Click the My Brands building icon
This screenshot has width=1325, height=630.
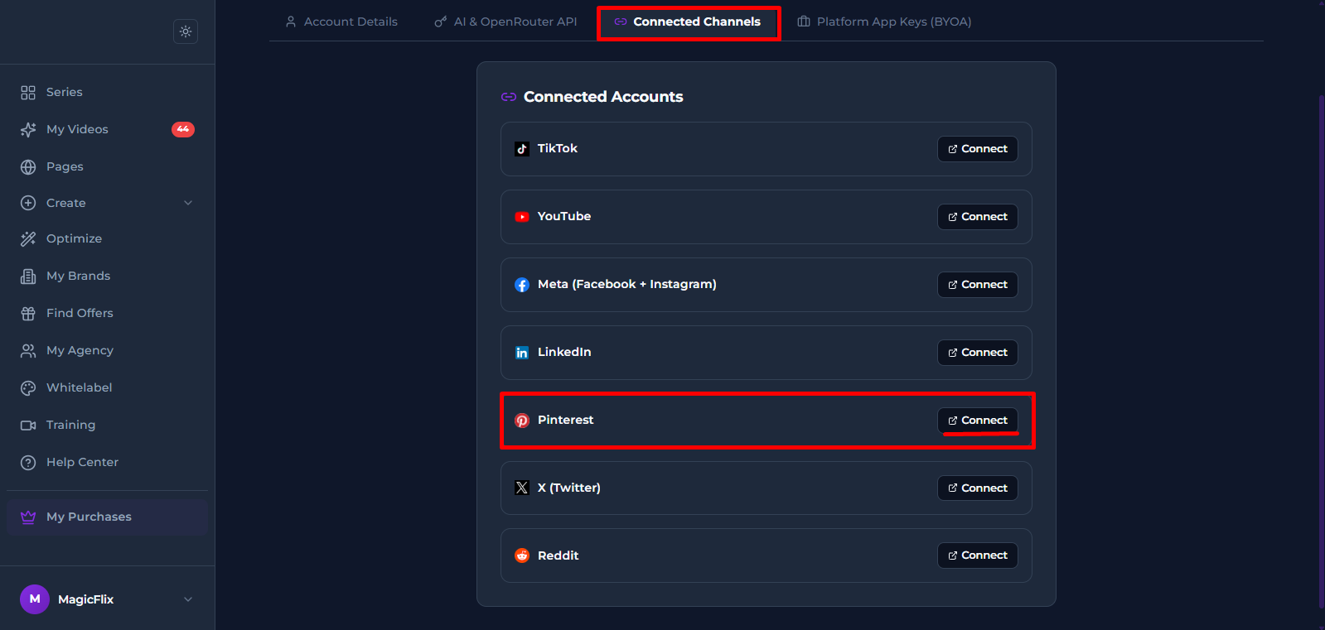tap(28, 276)
